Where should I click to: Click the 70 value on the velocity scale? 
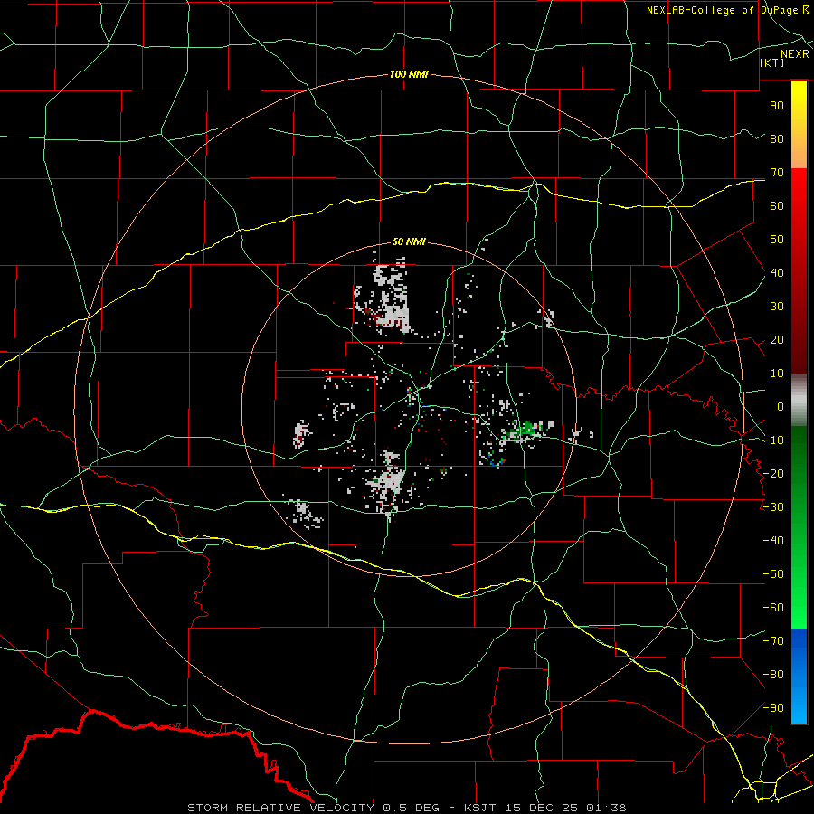(777, 173)
